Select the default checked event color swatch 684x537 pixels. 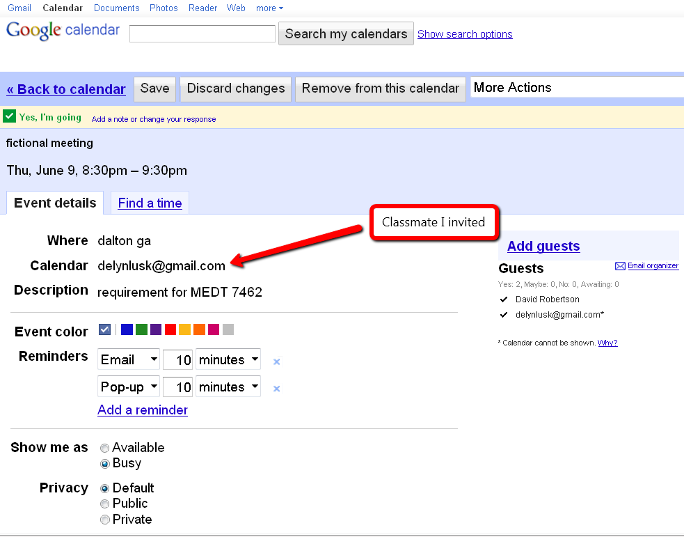click(105, 329)
